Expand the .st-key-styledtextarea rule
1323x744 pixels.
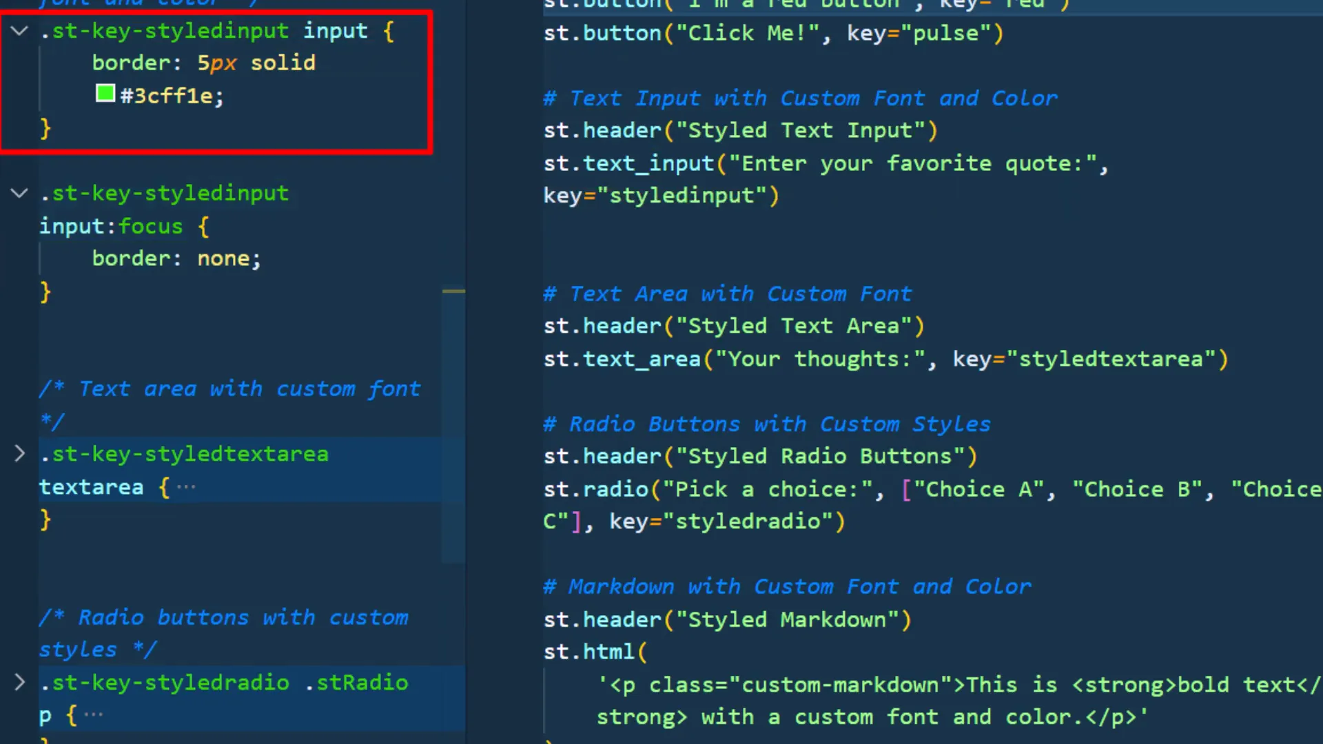pyautogui.click(x=20, y=453)
